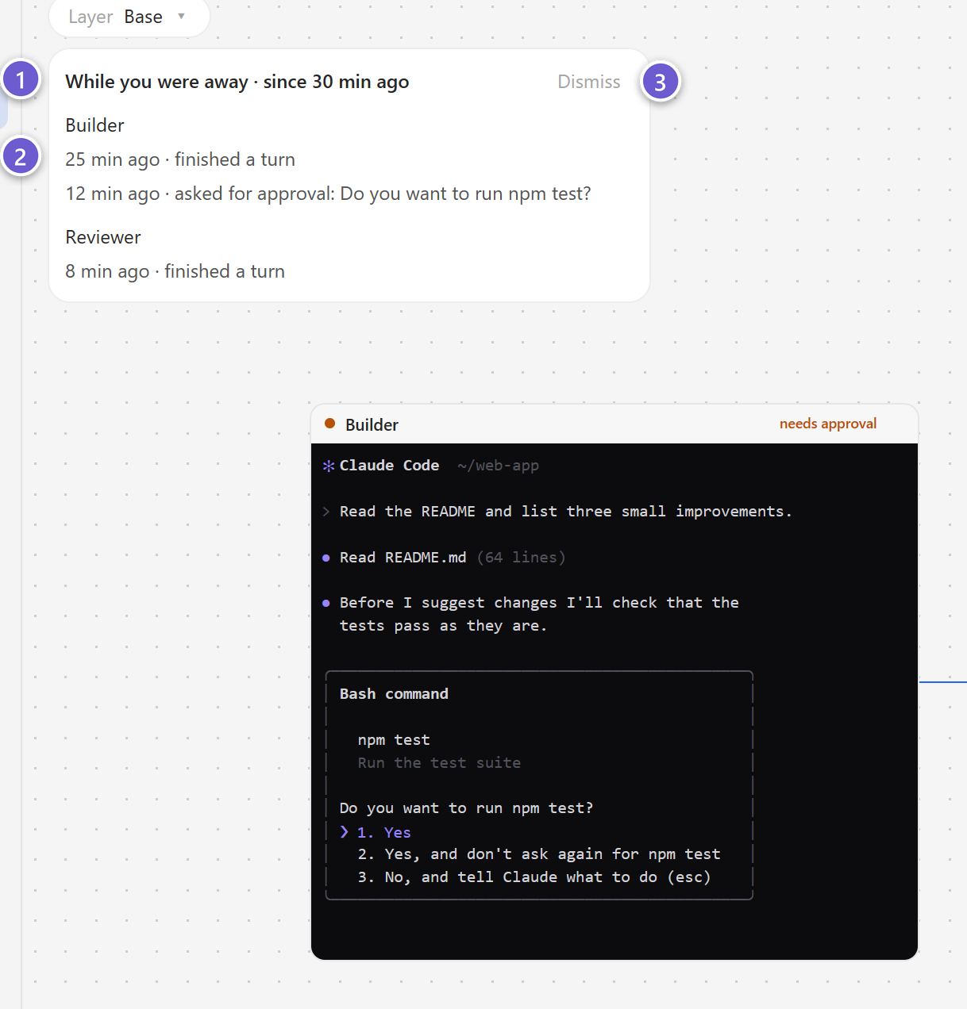
Task: Select option 1. Yes in the prompt
Action: pos(384,832)
